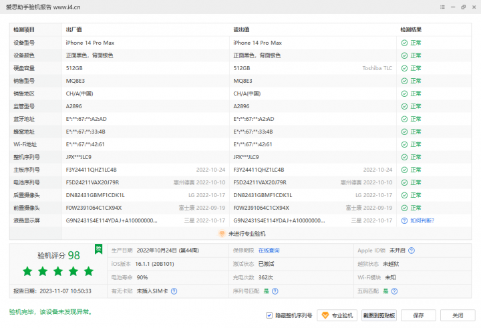Click orange icon beside 未进行专业验机

pyautogui.click(x=222, y=234)
